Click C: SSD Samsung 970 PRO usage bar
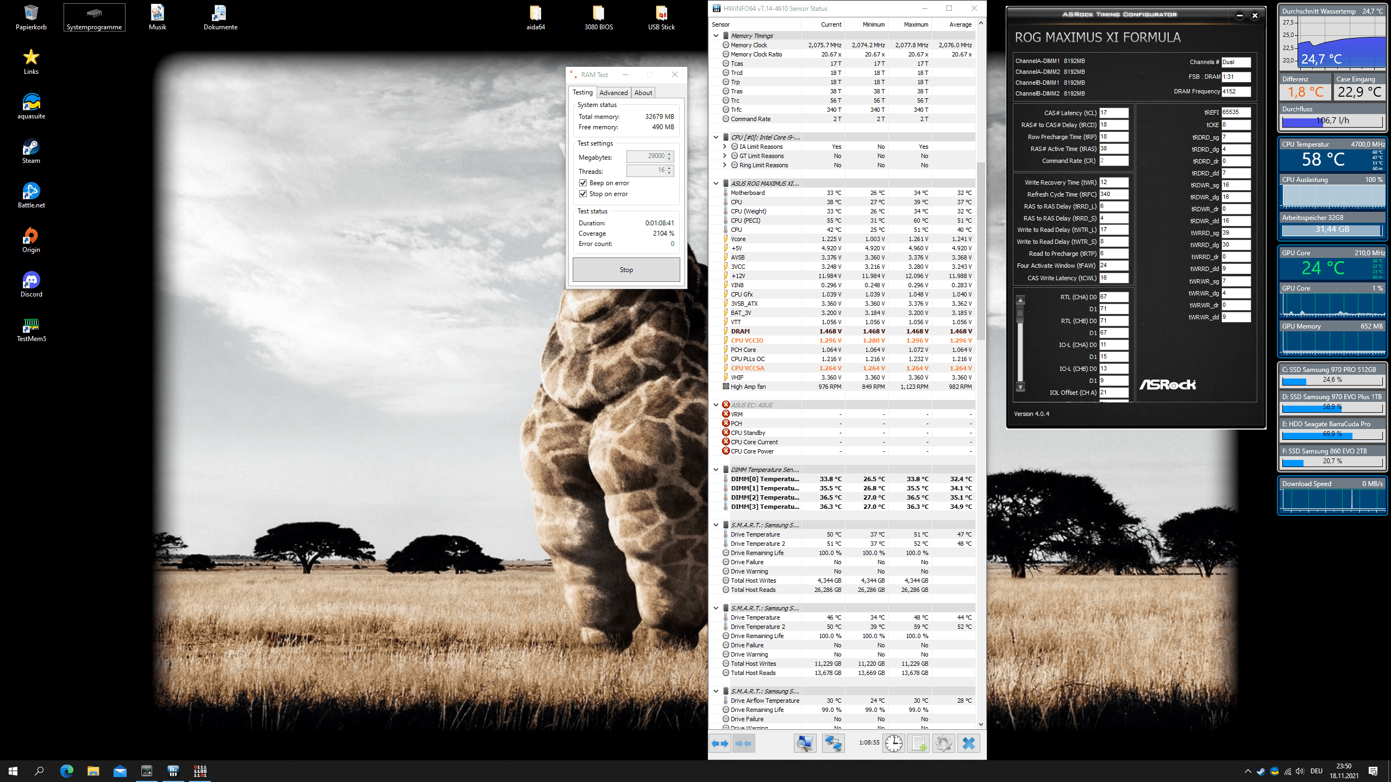The height and width of the screenshot is (782, 1391). tap(1332, 380)
